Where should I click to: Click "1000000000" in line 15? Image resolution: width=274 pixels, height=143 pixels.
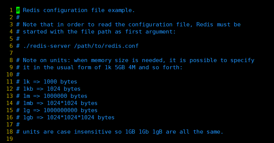pos(60,110)
